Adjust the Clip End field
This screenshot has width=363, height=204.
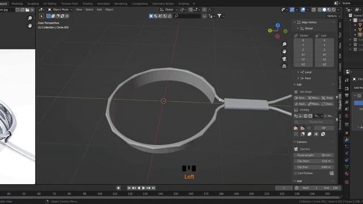pyautogui.click(x=314, y=167)
